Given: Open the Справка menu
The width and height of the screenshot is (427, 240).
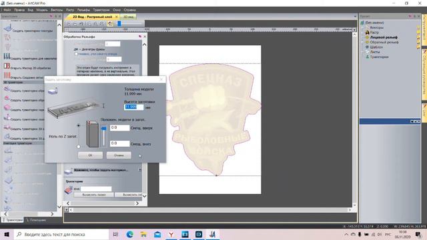Looking at the screenshot, I should click(129, 10).
